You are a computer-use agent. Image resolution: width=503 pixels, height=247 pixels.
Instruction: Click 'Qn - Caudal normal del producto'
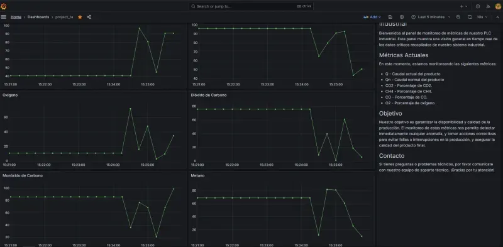pos(414,80)
